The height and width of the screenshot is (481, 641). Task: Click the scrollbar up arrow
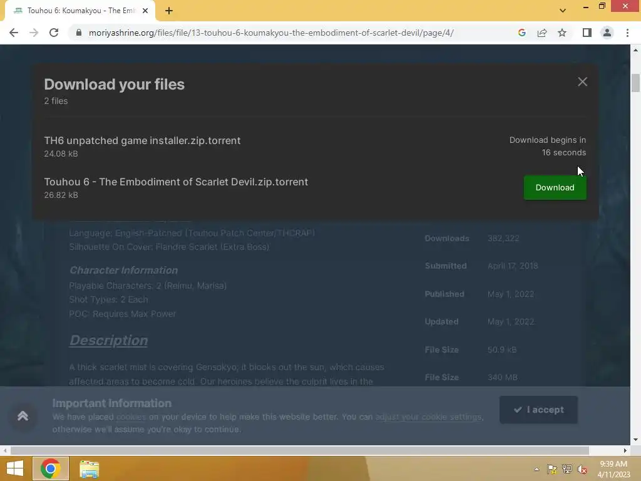(635, 50)
